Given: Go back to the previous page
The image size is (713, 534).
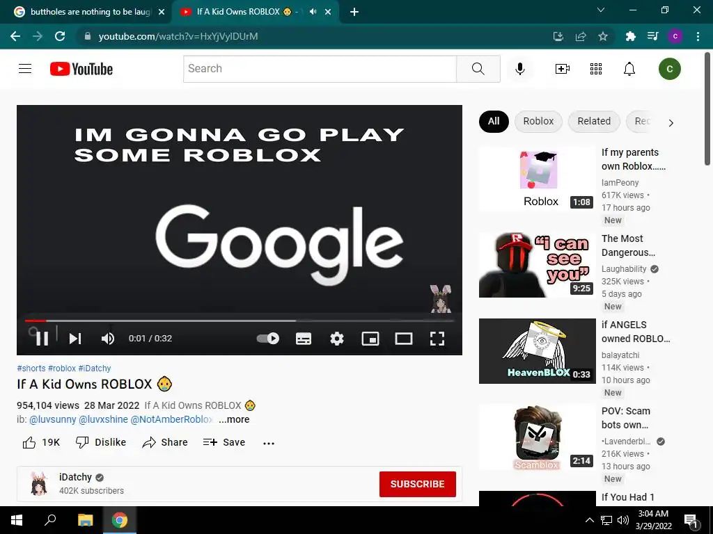Looking at the screenshot, I should [15, 36].
